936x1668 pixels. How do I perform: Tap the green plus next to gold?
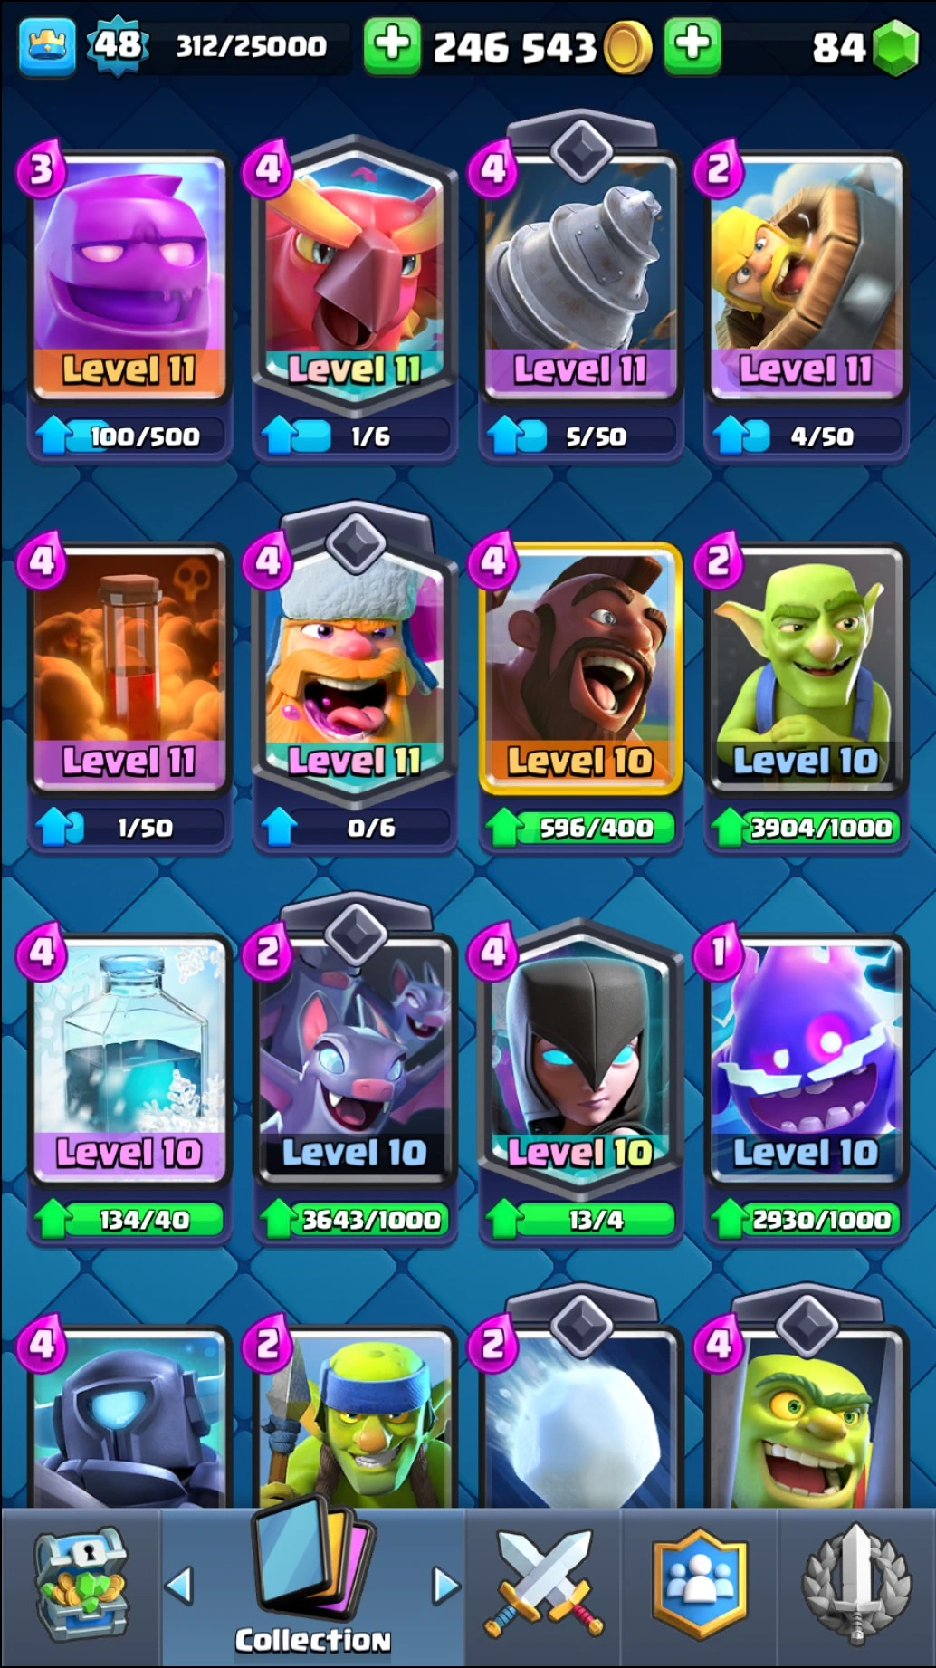[x=692, y=45]
